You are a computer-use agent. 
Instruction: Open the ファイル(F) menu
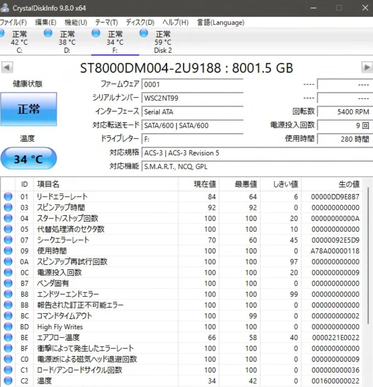(13, 23)
